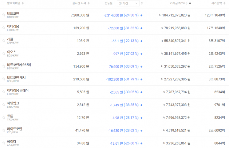Select market cap 9701억
The height and width of the screenshot is (148, 229).
point(219,105)
